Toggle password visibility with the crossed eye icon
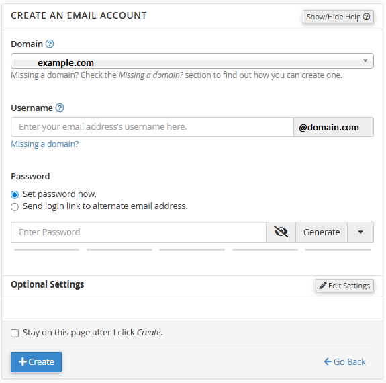 pos(281,232)
